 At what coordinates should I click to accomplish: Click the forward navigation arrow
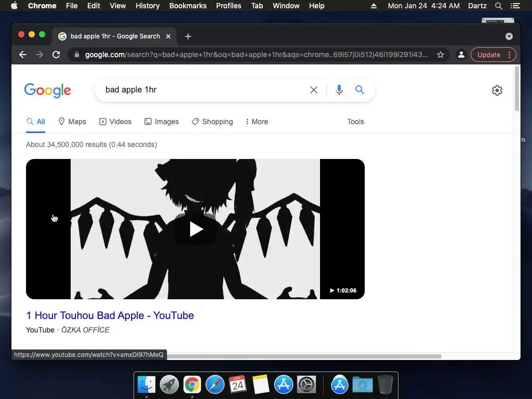pos(39,55)
